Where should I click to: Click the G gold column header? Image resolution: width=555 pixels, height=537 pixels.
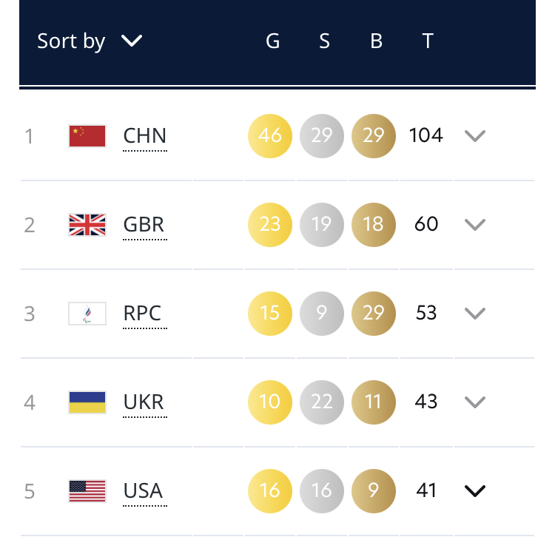pos(272,41)
